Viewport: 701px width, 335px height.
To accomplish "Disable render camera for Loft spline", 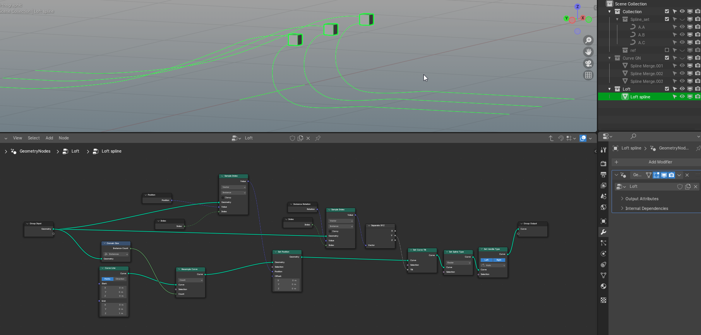I will point(698,97).
